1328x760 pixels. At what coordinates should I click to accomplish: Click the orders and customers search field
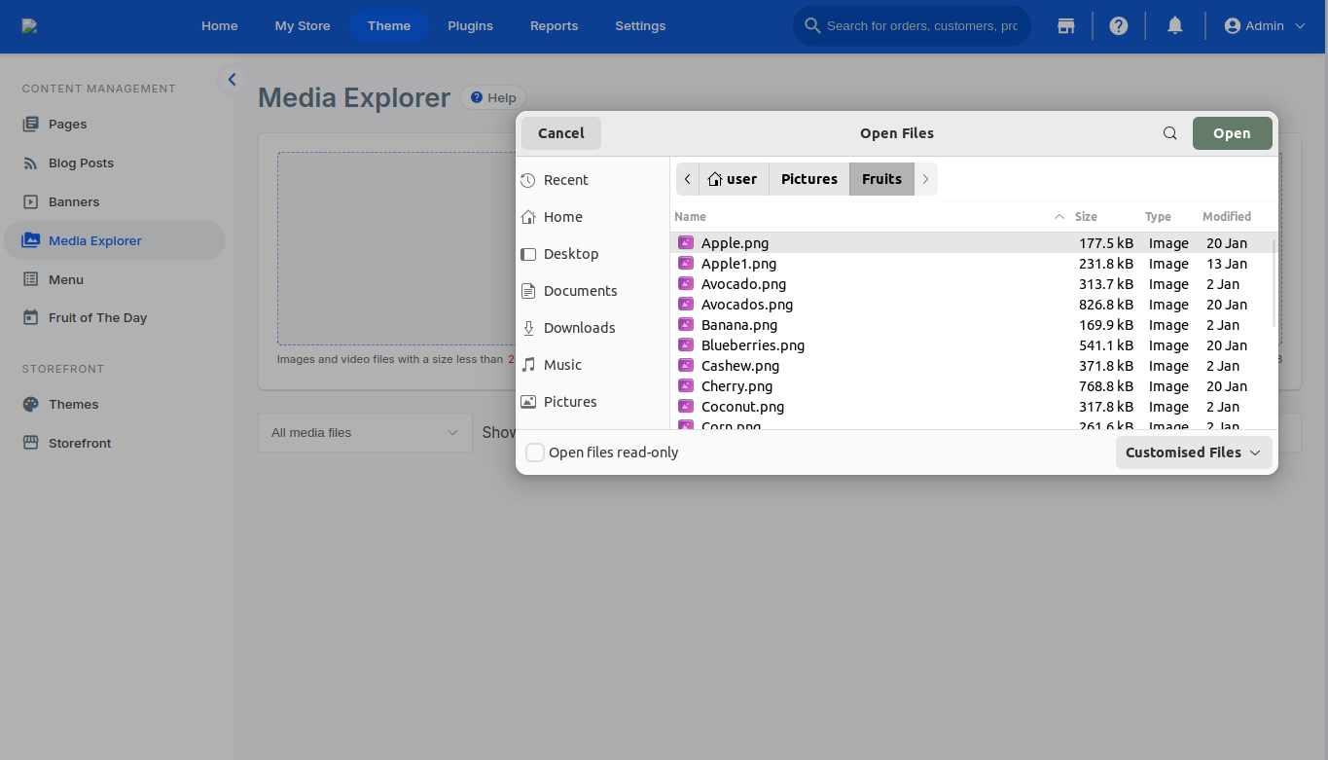pos(912,26)
